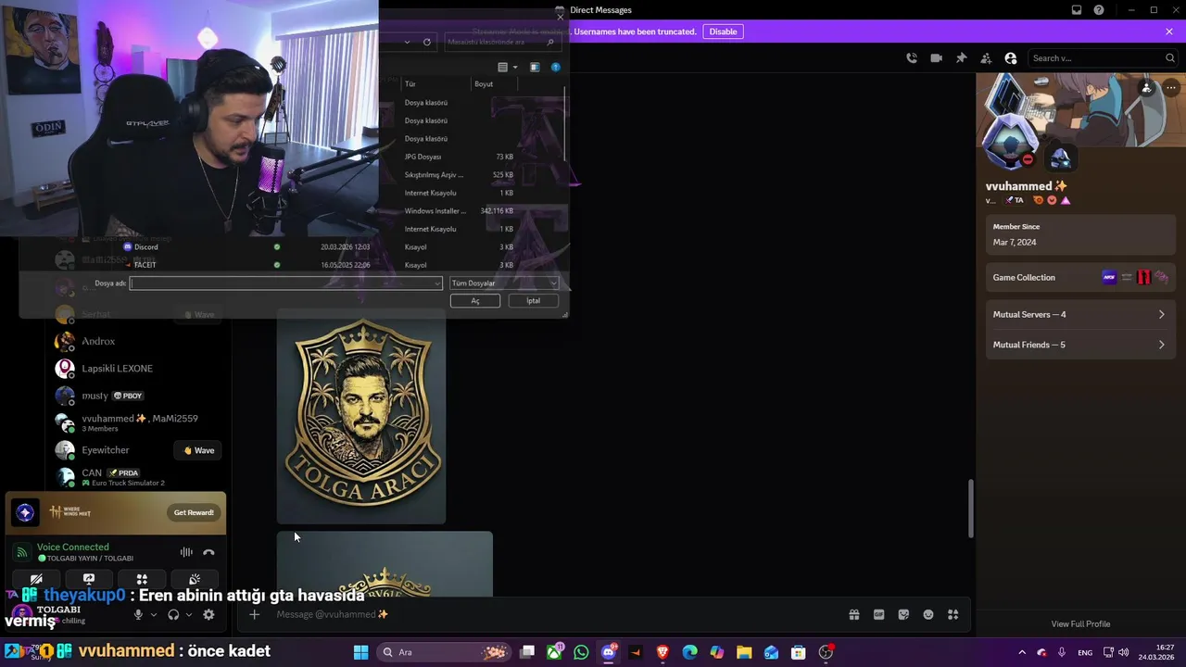Disconnect from the voice channel

(x=208, y=552)
